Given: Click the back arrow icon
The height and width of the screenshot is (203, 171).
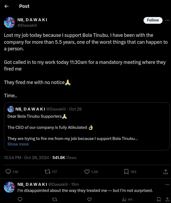Looking at the screenshot, I should click(7, 6).
